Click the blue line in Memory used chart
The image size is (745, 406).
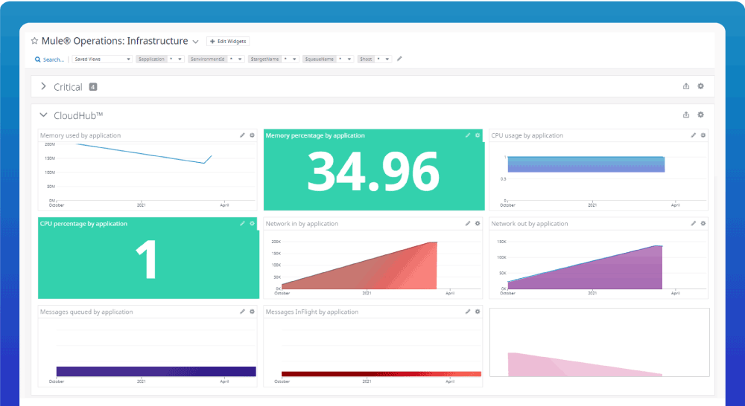tap(142, 154)
